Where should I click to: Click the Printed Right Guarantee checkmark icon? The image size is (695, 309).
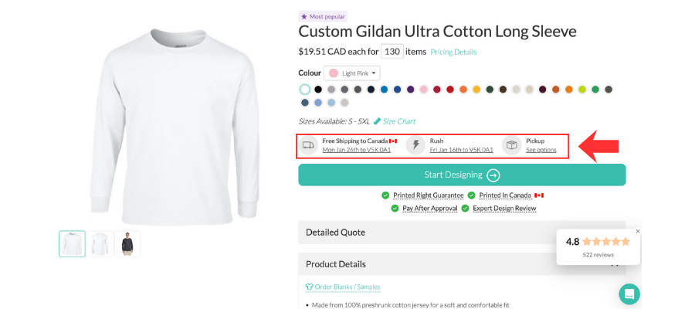[385, 195]
